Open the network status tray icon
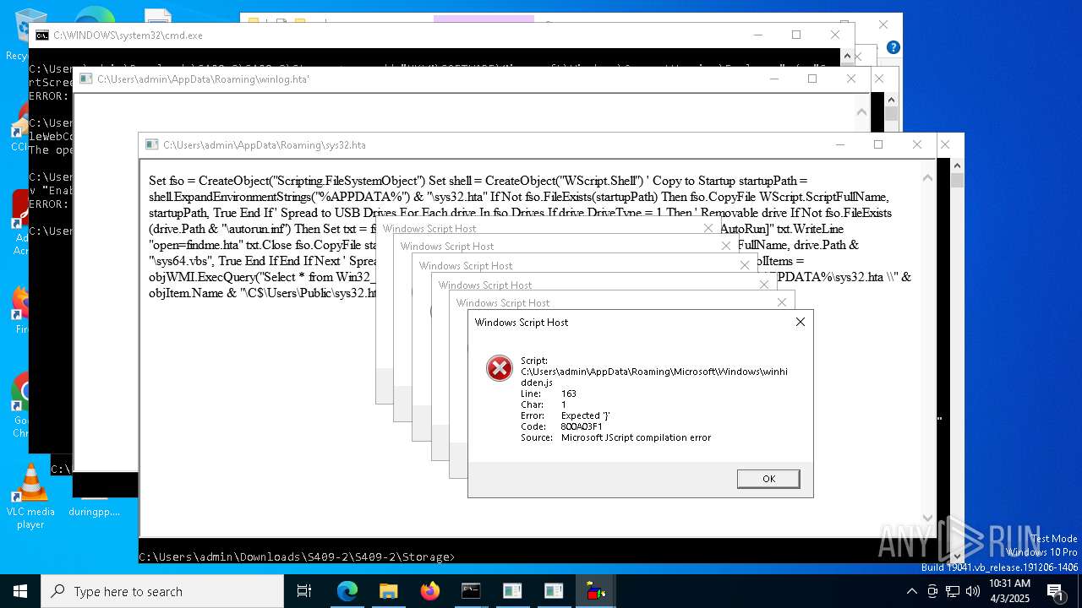 (x=953, y=591)
